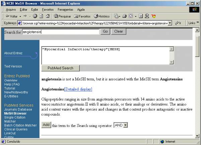Click the red smiley toolbar icon
201x145 pixels.
[x=153, y=16]
